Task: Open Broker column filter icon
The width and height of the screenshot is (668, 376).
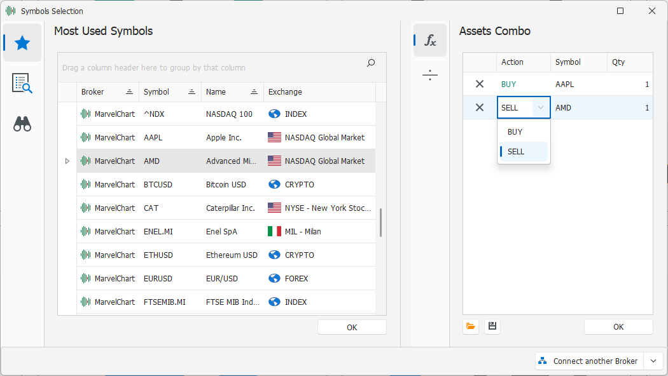Action: tap(130, 92)
